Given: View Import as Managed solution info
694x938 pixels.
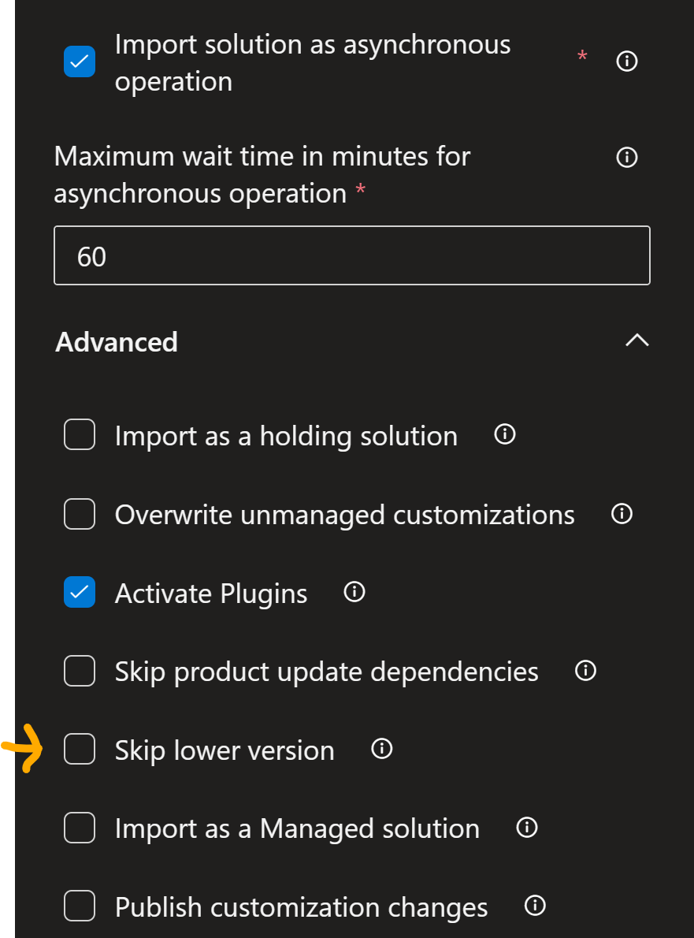Looking at the screenshot, I should tap(525, 827).
